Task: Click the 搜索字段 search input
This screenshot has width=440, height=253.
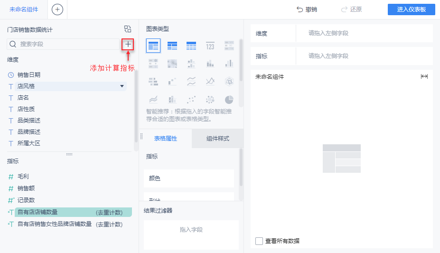Action: click(x=63, y=44)
